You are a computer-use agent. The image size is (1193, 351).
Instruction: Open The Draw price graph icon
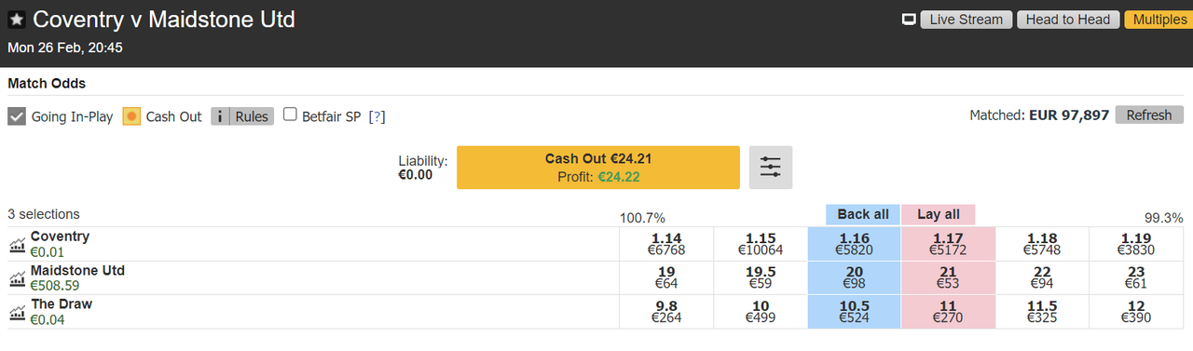point(18,312)
